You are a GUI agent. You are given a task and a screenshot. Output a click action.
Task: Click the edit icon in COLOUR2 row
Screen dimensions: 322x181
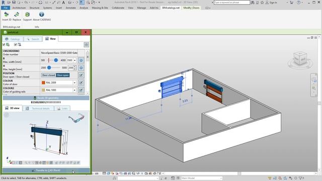tap(81, 90)
